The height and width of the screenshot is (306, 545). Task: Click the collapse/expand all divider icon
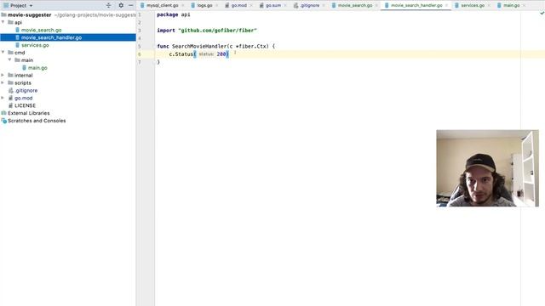pos(108,5)
